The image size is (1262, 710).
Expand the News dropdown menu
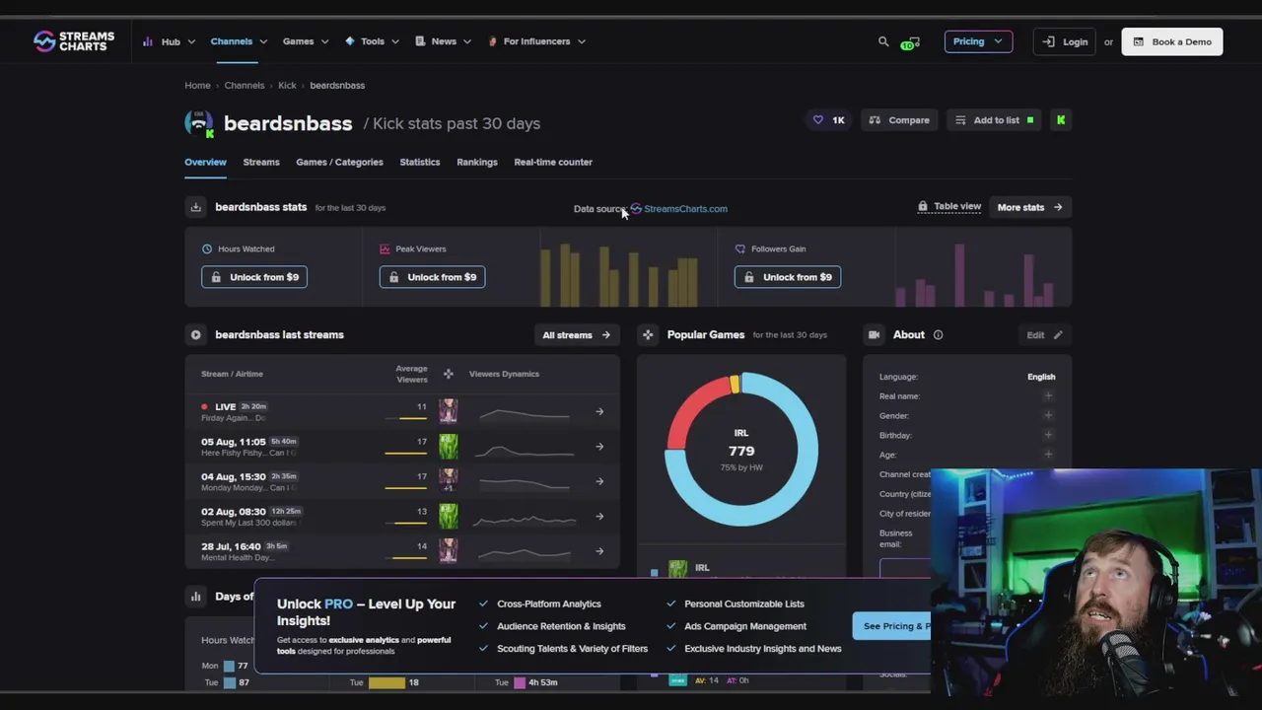pos(443,41)
